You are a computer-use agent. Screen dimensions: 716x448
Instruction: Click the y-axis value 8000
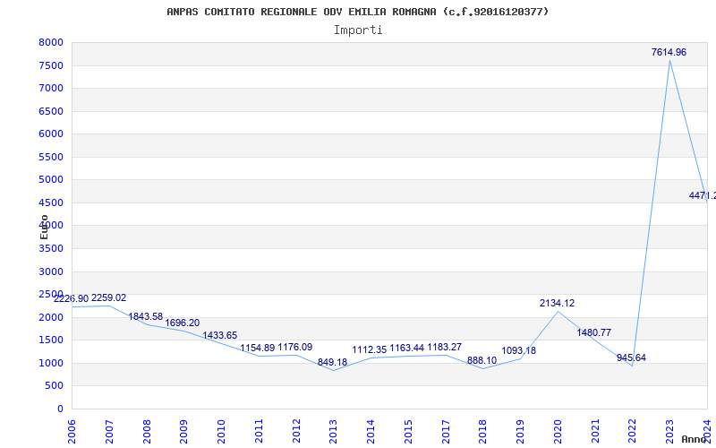point(51,43)
